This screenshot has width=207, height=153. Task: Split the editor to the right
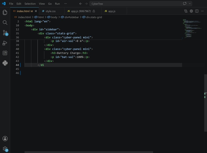coord(197,11)
